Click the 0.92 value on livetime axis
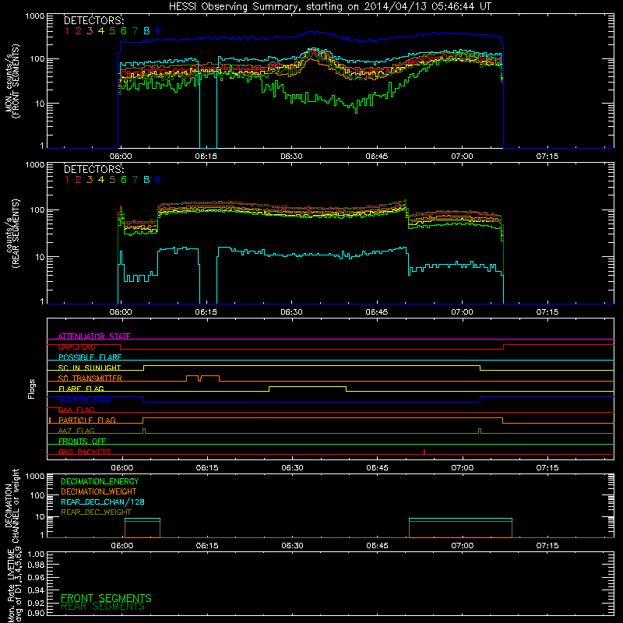Image resolution: width=623 pixels, height=623 pixels. pos(36,603)
